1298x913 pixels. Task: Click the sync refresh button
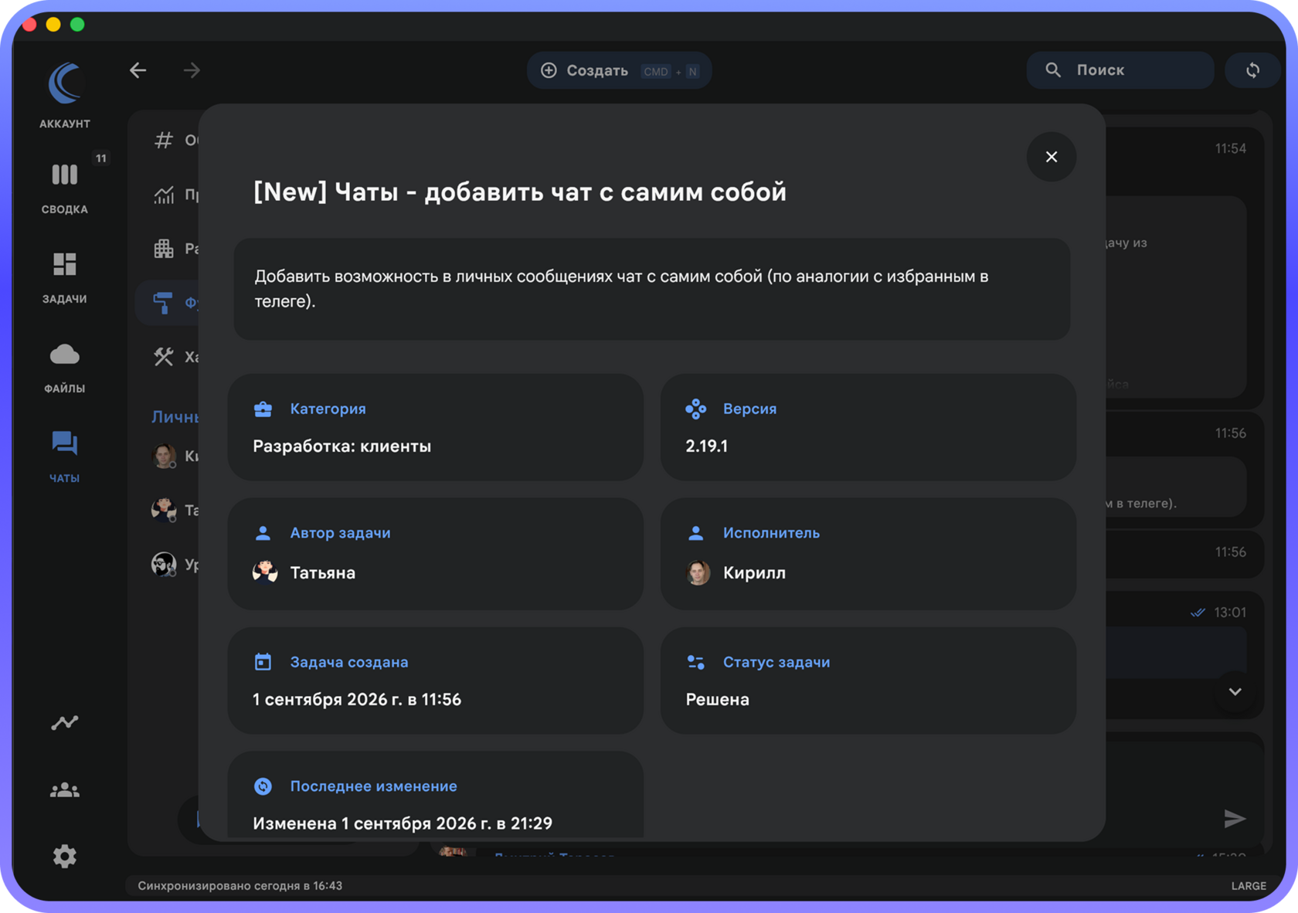(1252, 70)
